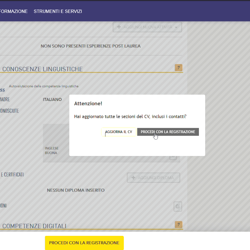The height and width of the screenshot is (250, 250).
Task: Click the plus icon in Aggiungi Diploma
Action: 133,178
